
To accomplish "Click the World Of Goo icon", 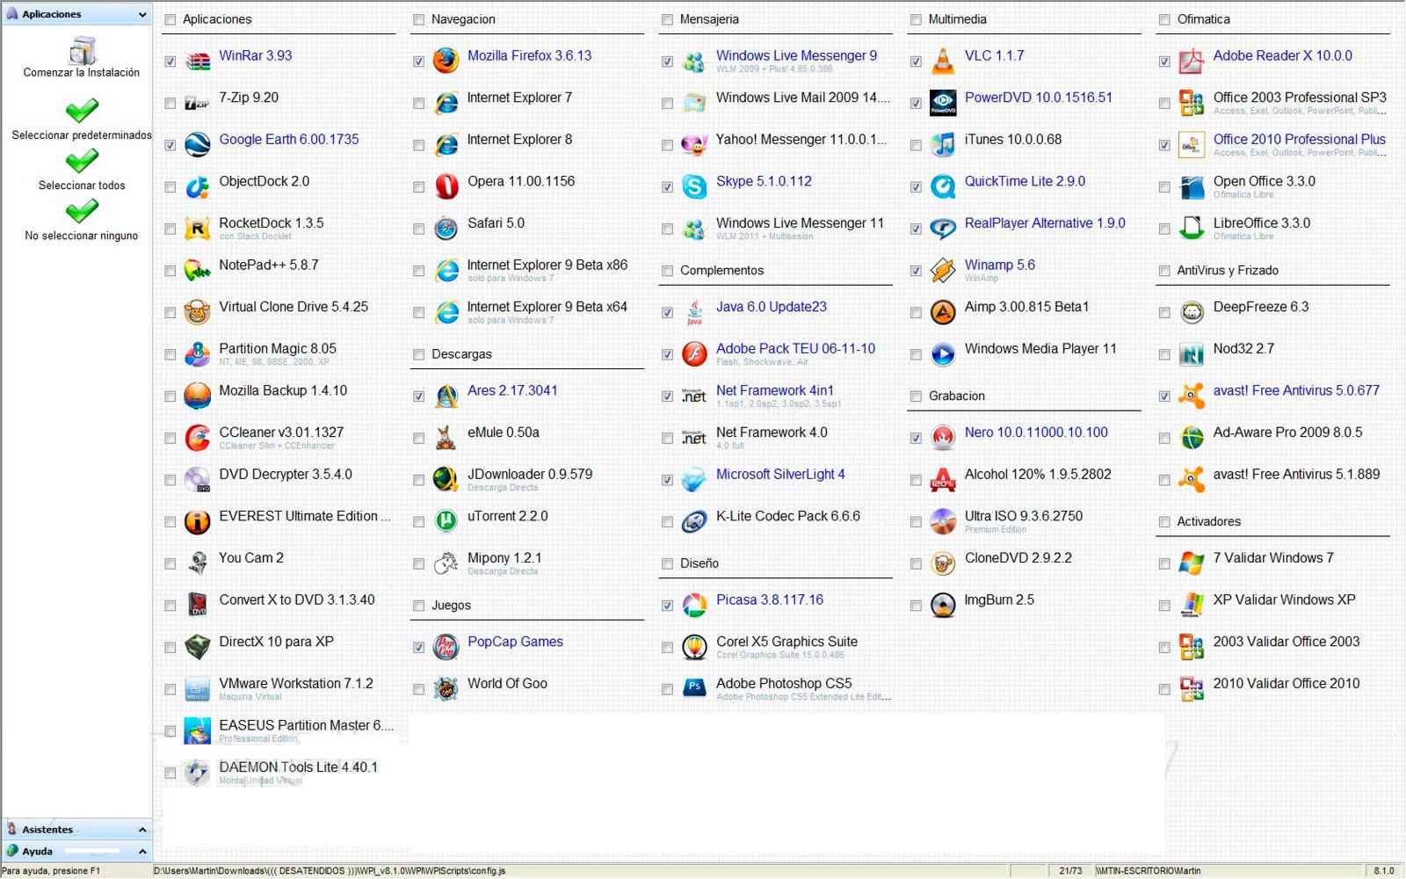I will pyautogui.click(x=446, y=689).
